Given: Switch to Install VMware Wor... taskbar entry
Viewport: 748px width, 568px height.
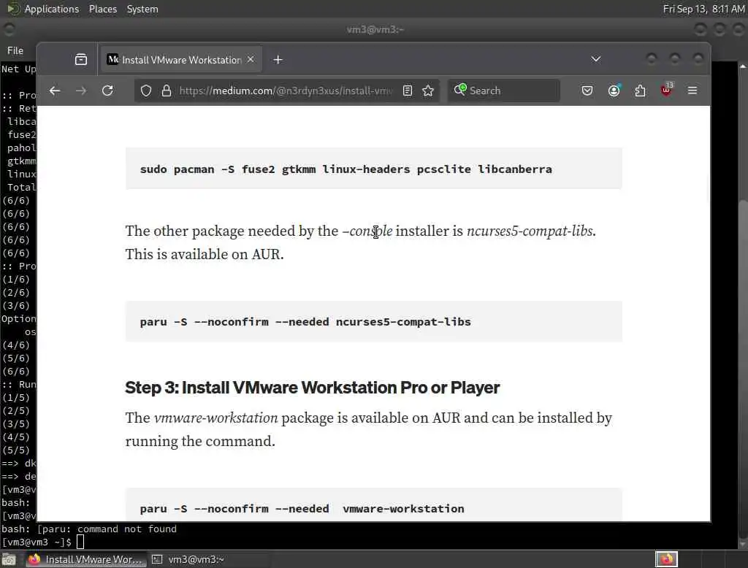Looking at the screenshot, I should pos(86,559).
